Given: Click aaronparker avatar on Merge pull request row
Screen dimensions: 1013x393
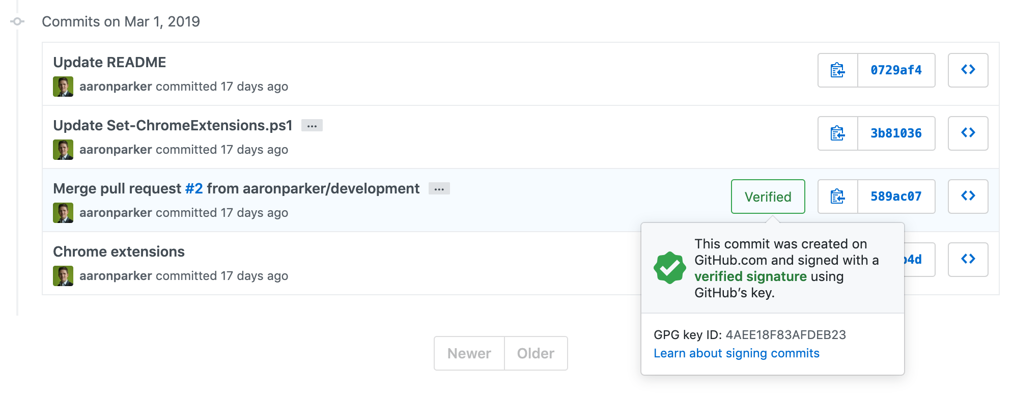Looking at the screenshot, I should point(63,213).
